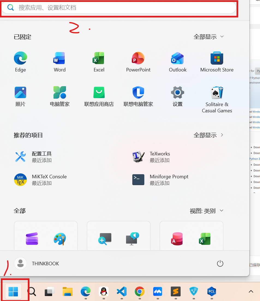Screen dimensions: 260x301
Task: Open Microsoft Store
Action: (x=217, y=62)
